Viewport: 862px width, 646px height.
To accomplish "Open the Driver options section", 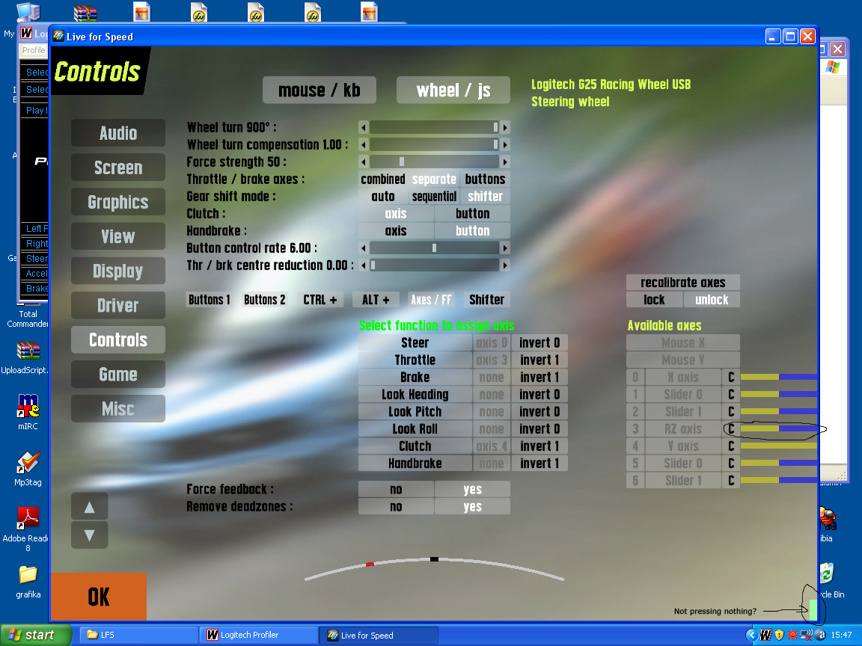I will pyautogui.click(x=118, y=305).
